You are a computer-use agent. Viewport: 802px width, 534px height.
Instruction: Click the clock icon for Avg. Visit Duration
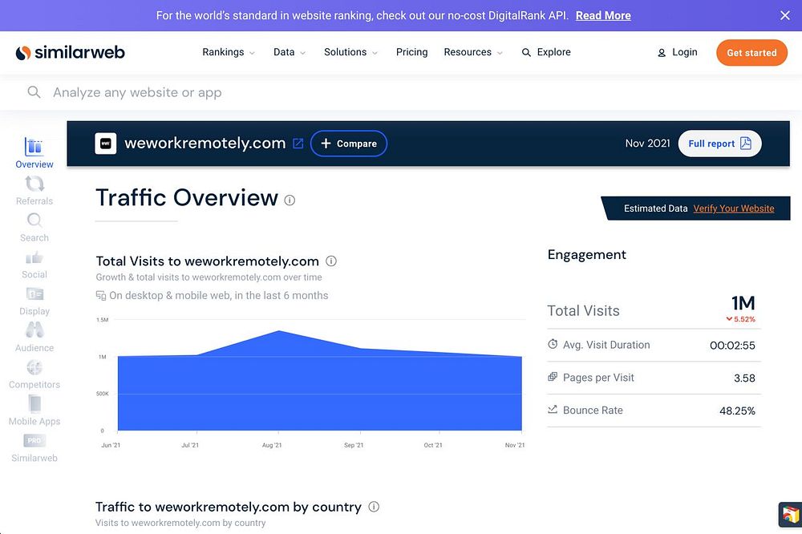553,344
